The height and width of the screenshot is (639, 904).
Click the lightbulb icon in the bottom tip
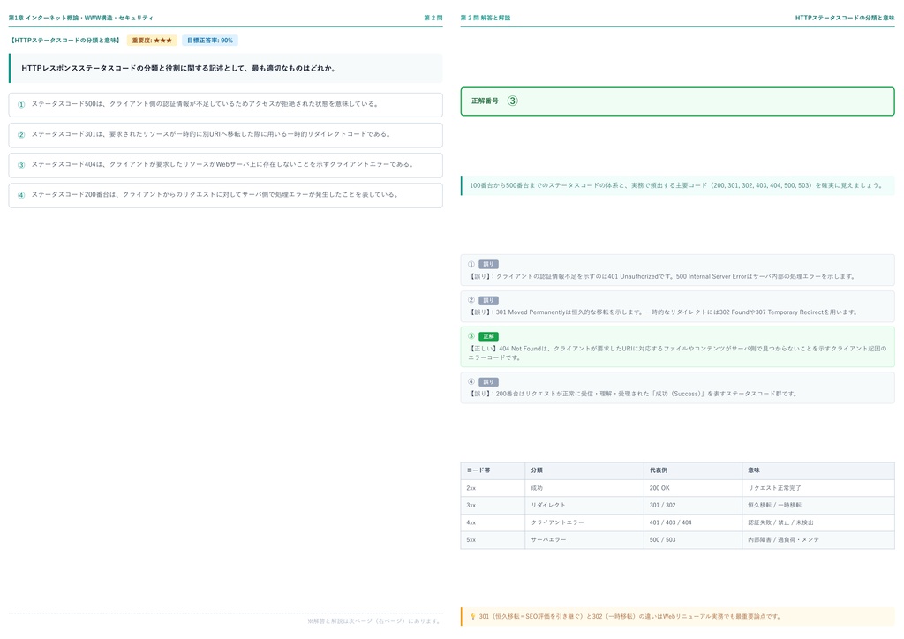click(473, 617)
